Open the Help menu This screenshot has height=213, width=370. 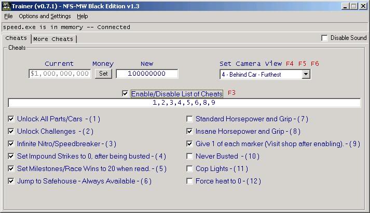pyautogui.click(x=83, y=16)
